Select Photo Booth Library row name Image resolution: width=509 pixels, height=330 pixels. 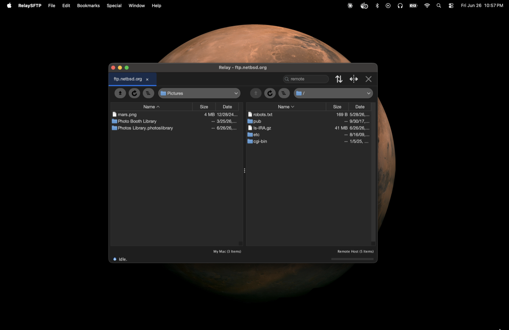[x=137, y=121]
